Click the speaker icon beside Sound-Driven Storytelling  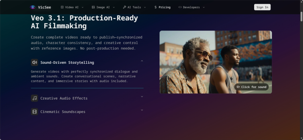pos(34,62)
